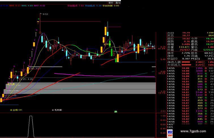Click the 买五 10.77 order book row
The height and width of the screenshot is (138, 214).
pyautogui.click(x=191, y=35)
